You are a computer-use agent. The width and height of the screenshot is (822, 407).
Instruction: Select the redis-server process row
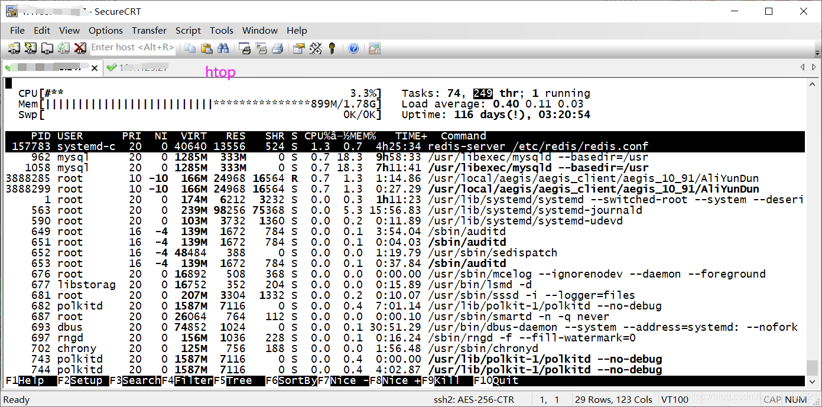point(405,146)
